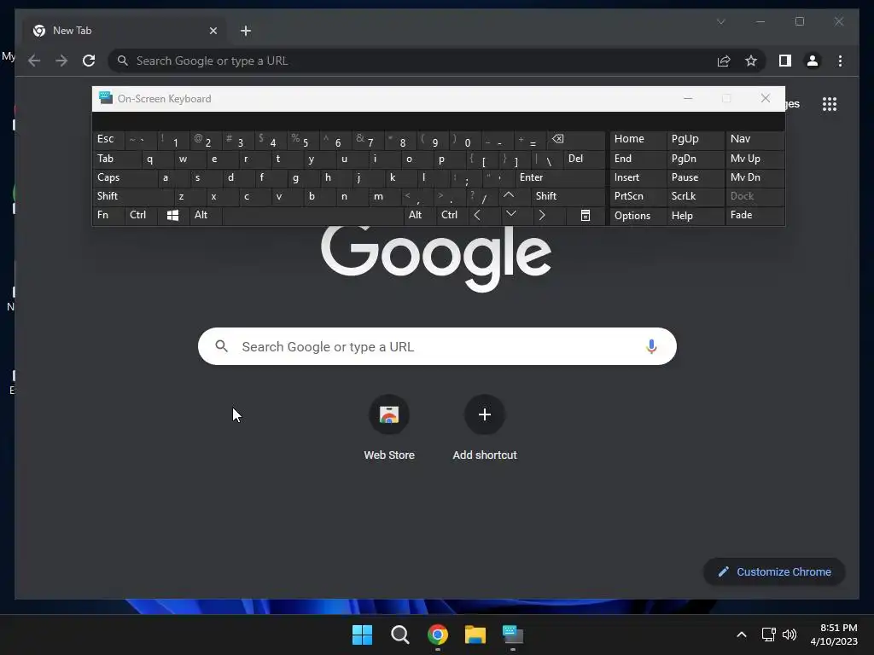Viewport: 874px width, 655px height.
Task: Open Chrome profile avatar menu
Action: point(813,61)
